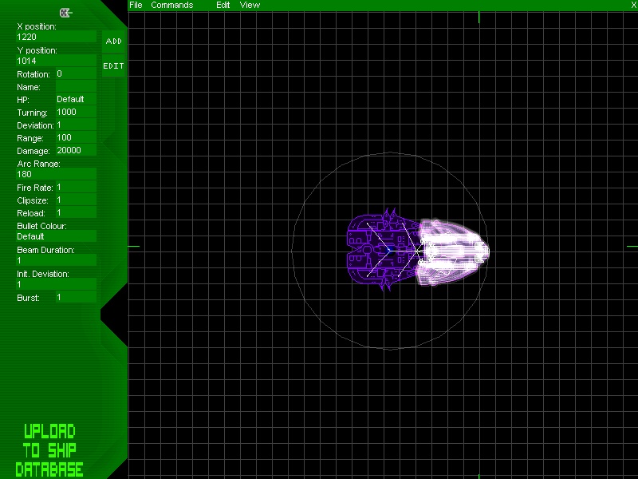Open the Commands menu
The height and width of the screenshot is (479, 638).
pos(172,6)
